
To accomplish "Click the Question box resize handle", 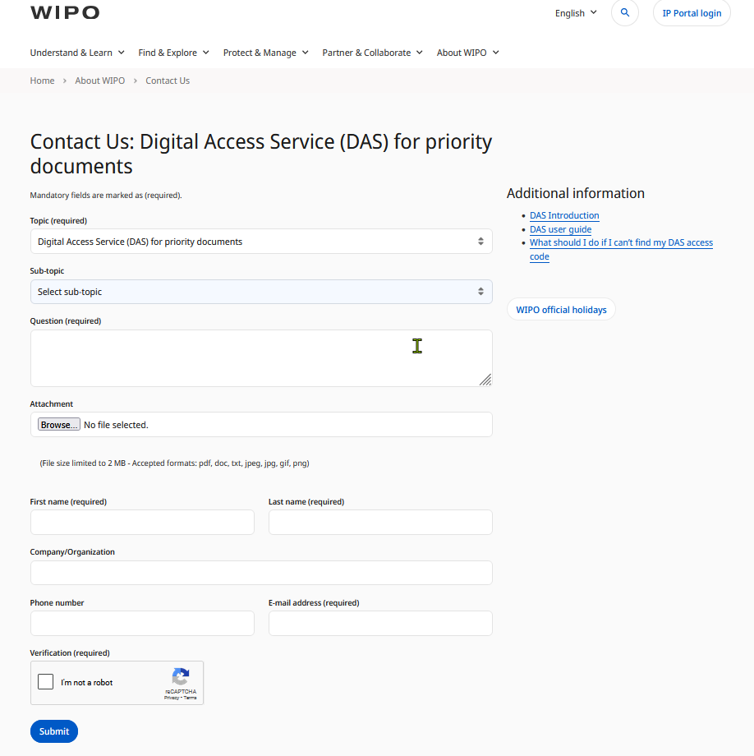I will click(x=485, y=379).
